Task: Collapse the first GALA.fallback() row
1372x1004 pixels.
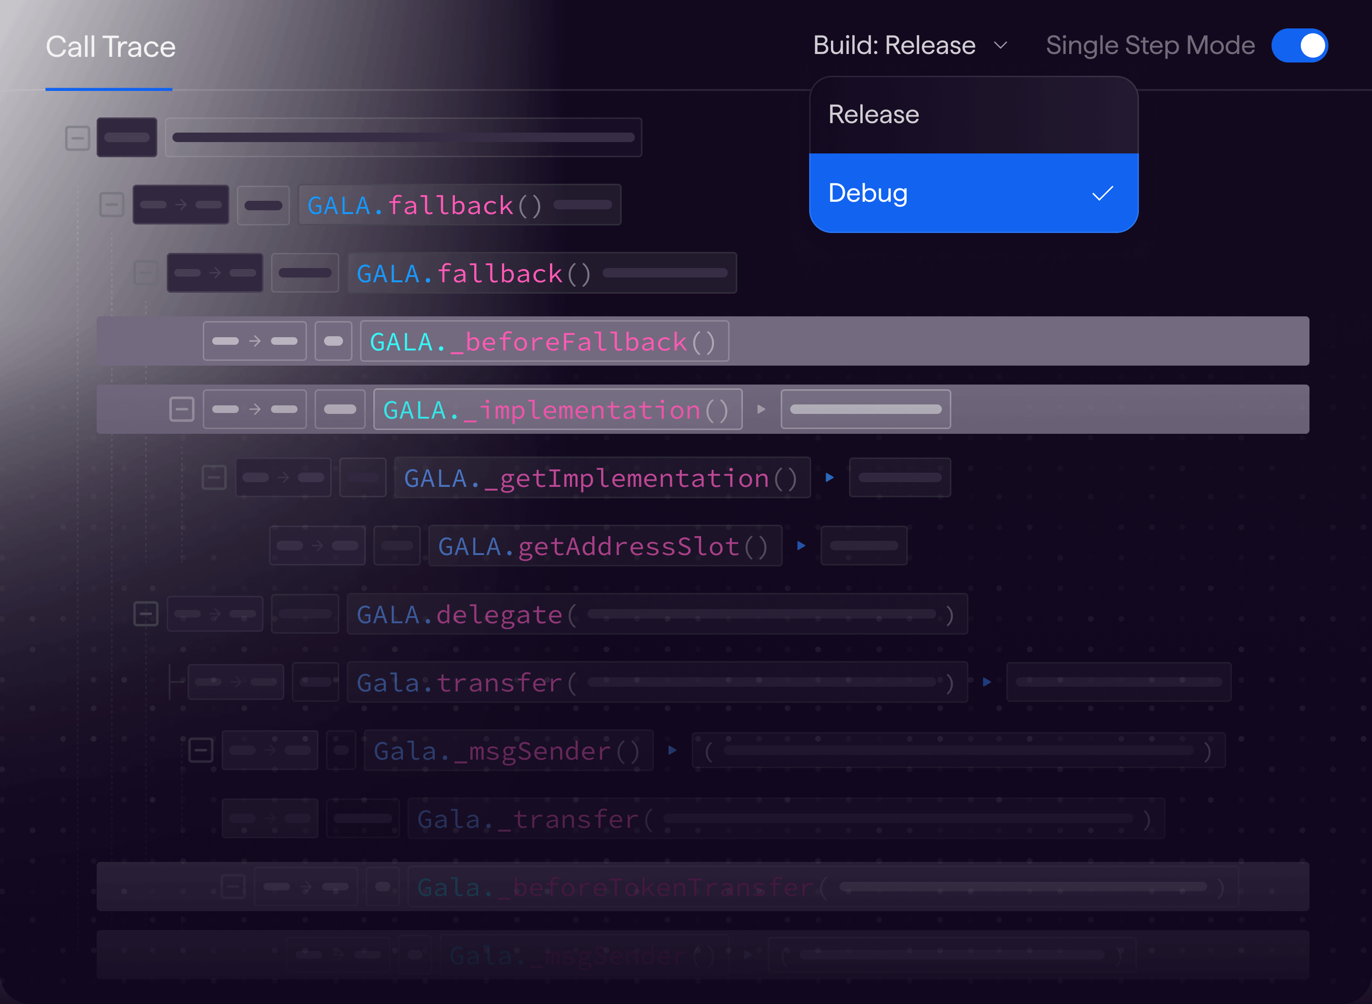Action: click(x=112, y=205)
